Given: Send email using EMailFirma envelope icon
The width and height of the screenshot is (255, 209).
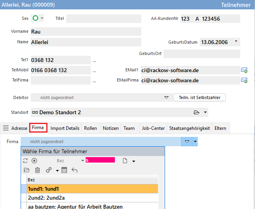Looking at the screenshot, I should tap(244, 80).
